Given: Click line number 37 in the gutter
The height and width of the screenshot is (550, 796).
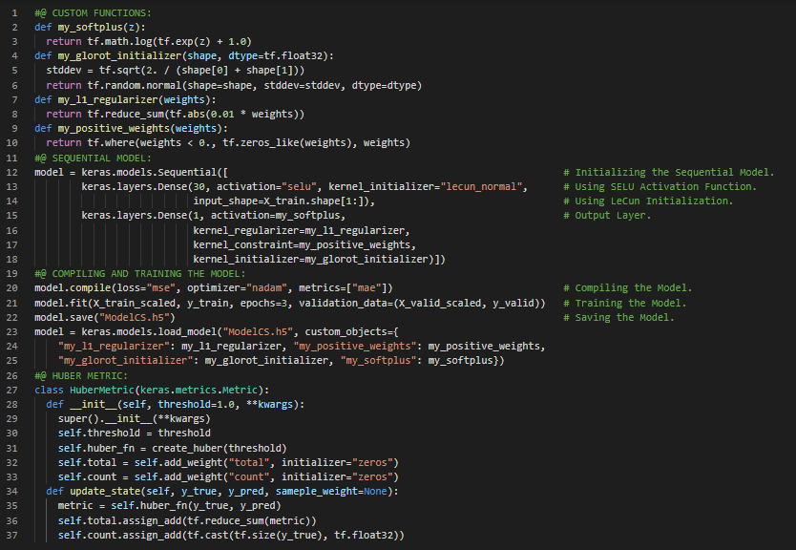Looking at the screenshot, I should pyautogui.click(x=12, y=537).
